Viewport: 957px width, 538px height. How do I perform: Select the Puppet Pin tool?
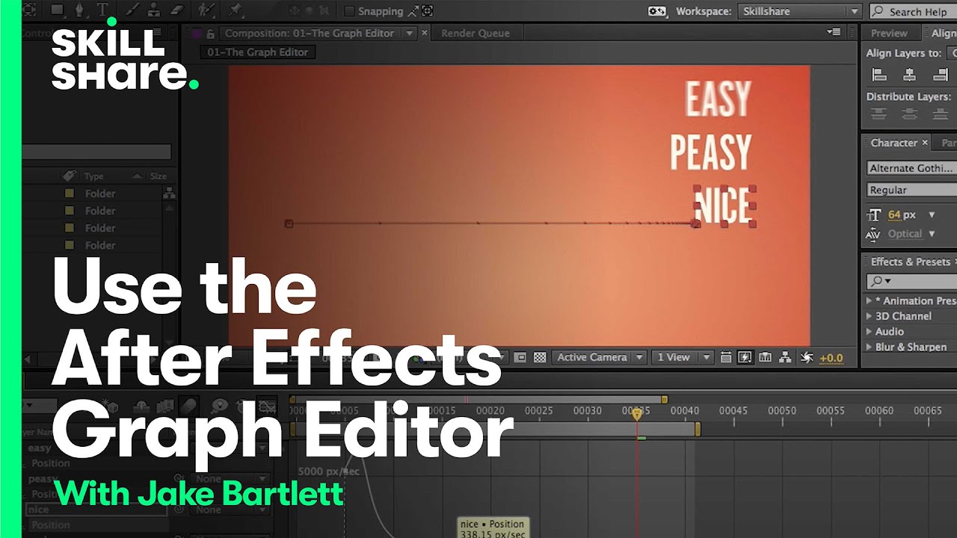coord(235,10)
